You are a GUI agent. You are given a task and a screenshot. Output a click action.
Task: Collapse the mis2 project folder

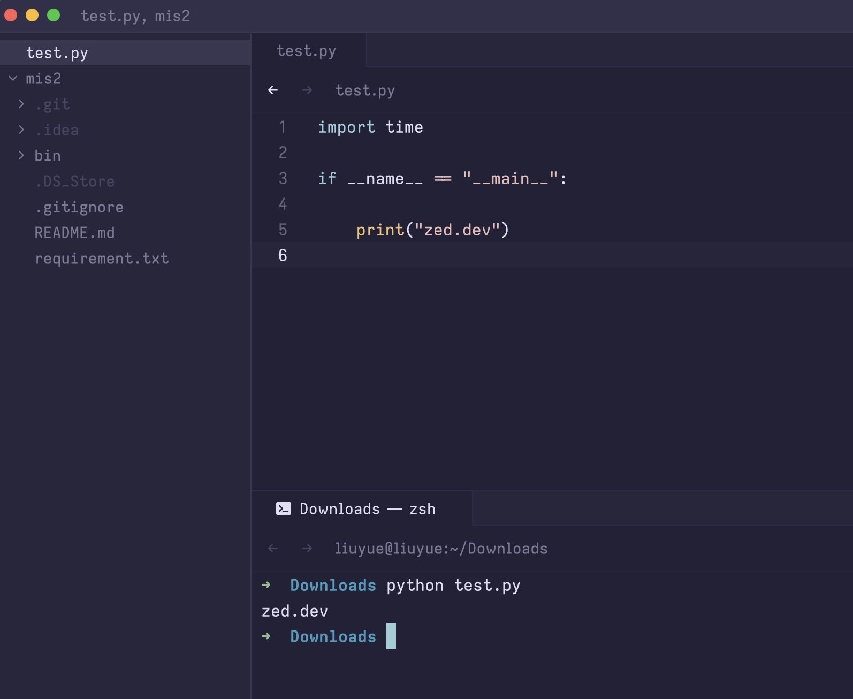point(13,79)
